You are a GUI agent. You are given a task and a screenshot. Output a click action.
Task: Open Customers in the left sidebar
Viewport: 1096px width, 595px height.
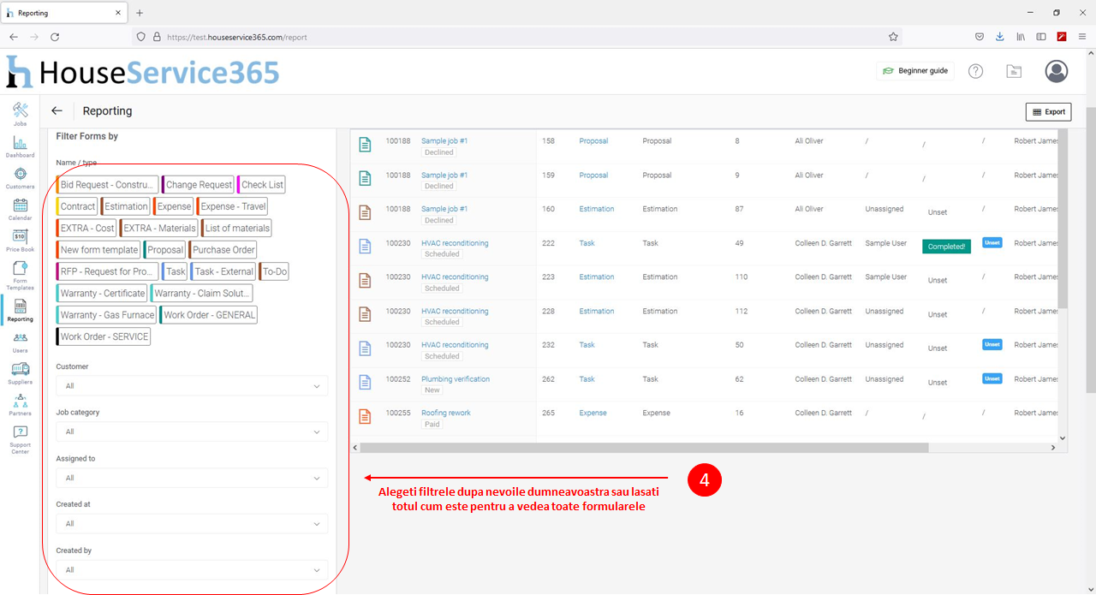coord(20,178)
